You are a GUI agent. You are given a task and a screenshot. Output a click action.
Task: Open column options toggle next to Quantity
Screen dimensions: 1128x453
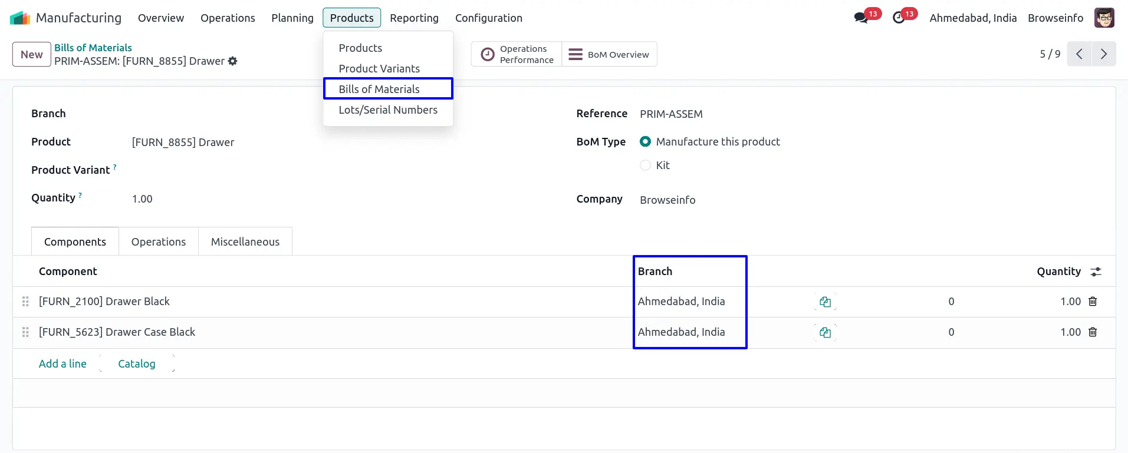coord(1096,272)
